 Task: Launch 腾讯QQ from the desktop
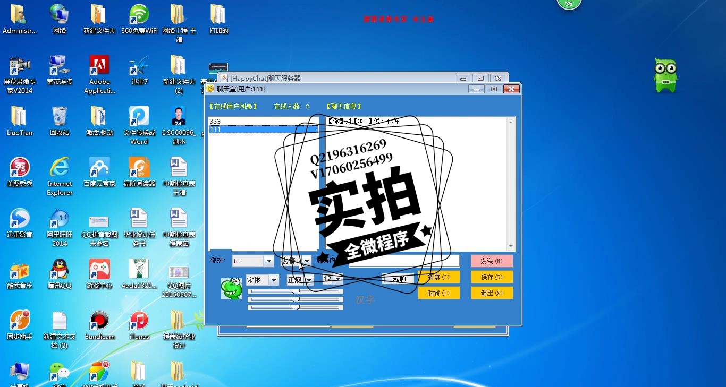[x=60, y=274]
